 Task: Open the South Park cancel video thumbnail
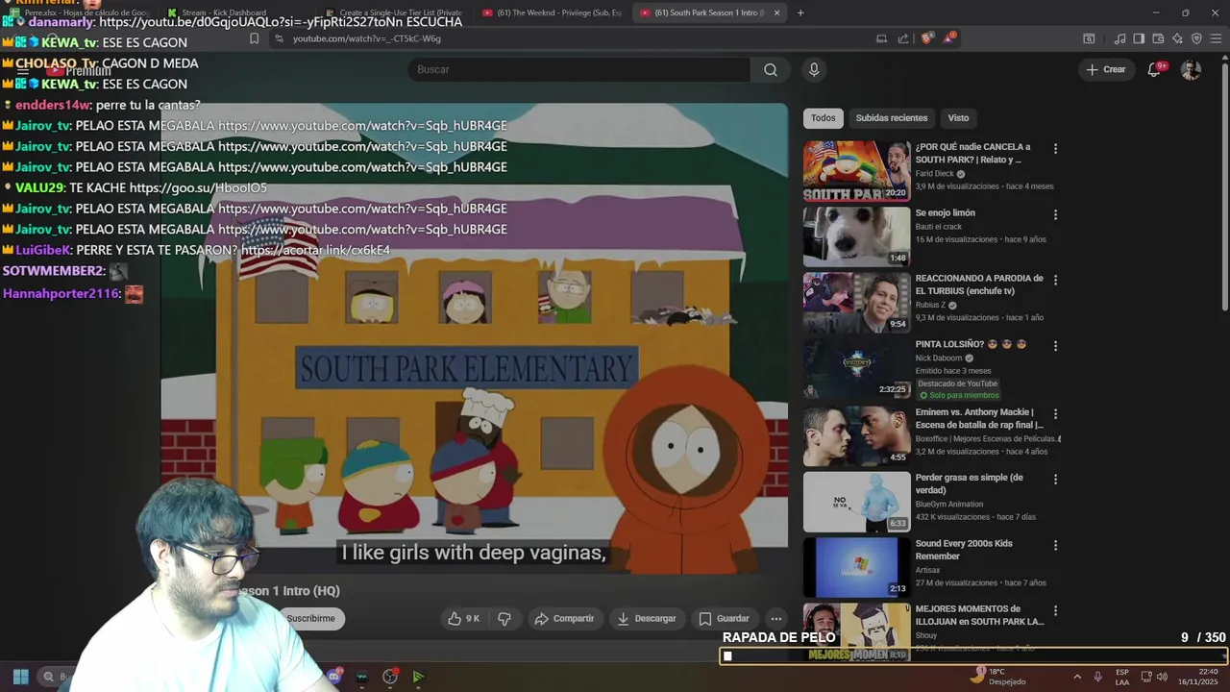click(856, 171)
